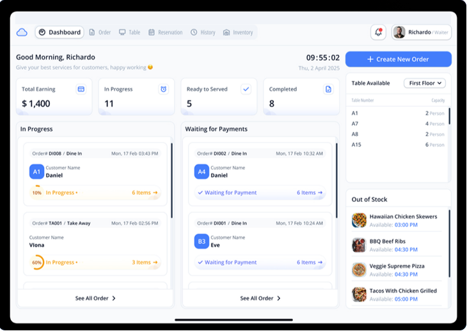Image resolution: width=467 pixels, height=331 pixels.
Task: Click Richardo's profile avatar
Action: tap(399, 32)
